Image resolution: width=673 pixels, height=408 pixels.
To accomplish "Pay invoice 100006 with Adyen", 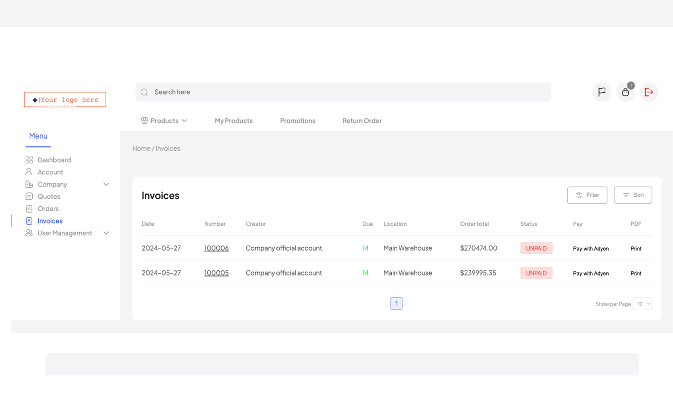I will click(591, 249).
